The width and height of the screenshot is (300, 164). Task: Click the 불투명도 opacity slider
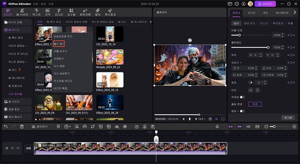tap(250, 48)
